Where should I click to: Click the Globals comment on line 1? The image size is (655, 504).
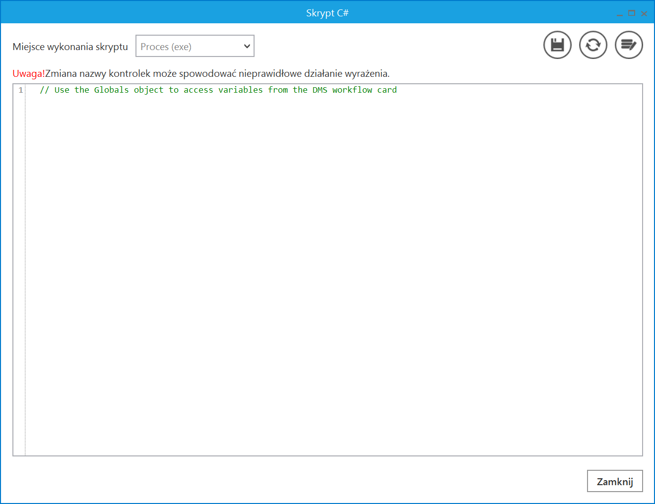tap(218, 90)
